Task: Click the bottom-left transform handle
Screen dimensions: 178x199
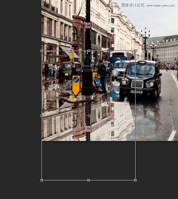Action: pos(41,180)
